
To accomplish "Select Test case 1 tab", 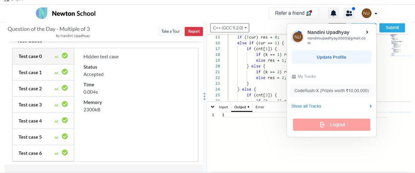I will tap(43, 72).
